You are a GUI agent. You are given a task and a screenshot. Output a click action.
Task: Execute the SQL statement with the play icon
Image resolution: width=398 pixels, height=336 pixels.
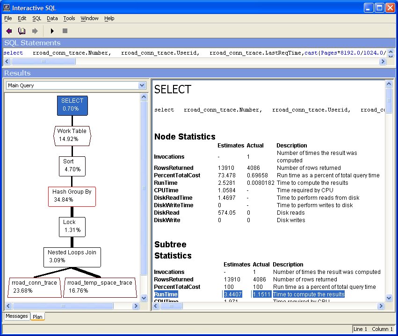tap(52, 30)
